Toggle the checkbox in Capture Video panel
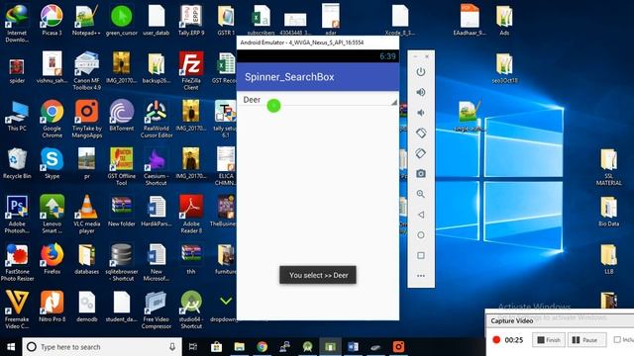The image size is (634, 356). tap(617, 340)
